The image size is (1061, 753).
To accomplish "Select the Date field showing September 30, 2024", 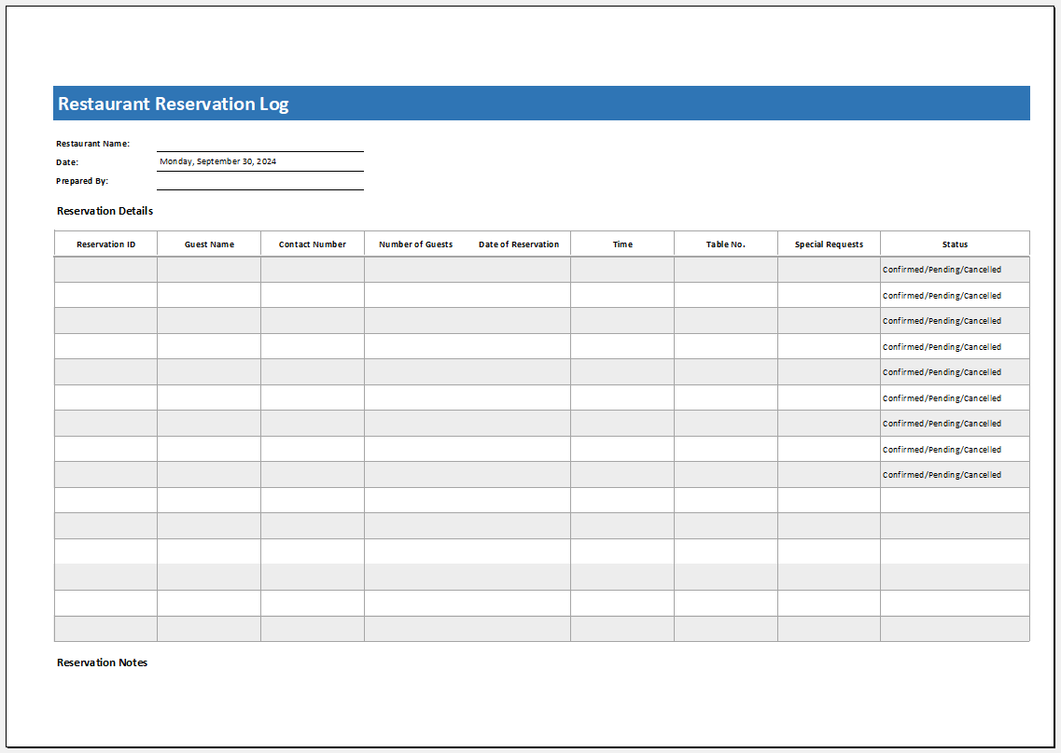I will tap(260, 160).
